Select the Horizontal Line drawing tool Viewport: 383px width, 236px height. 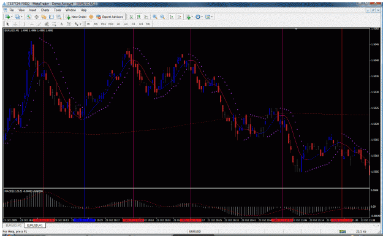point(32,24)
